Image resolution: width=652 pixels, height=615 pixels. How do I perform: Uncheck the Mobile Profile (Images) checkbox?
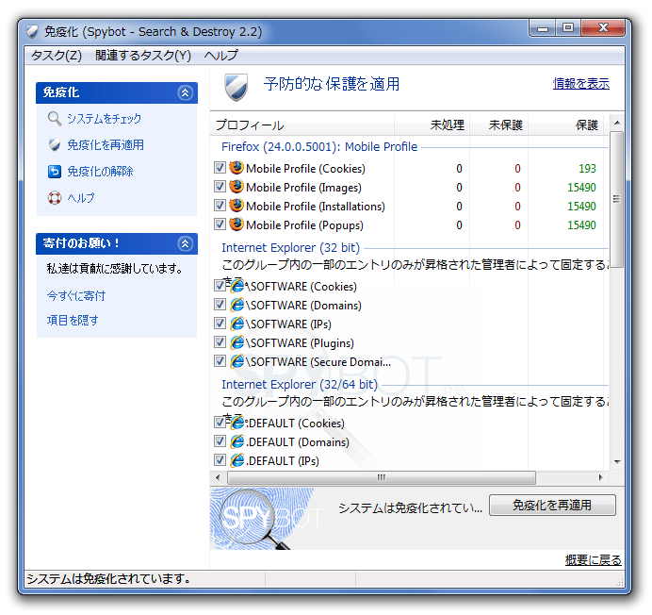click(220, 187)
